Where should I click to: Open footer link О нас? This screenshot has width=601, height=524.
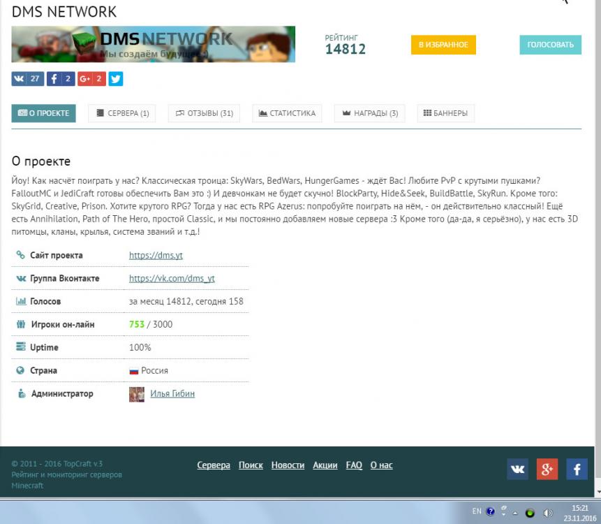[381, 465]
